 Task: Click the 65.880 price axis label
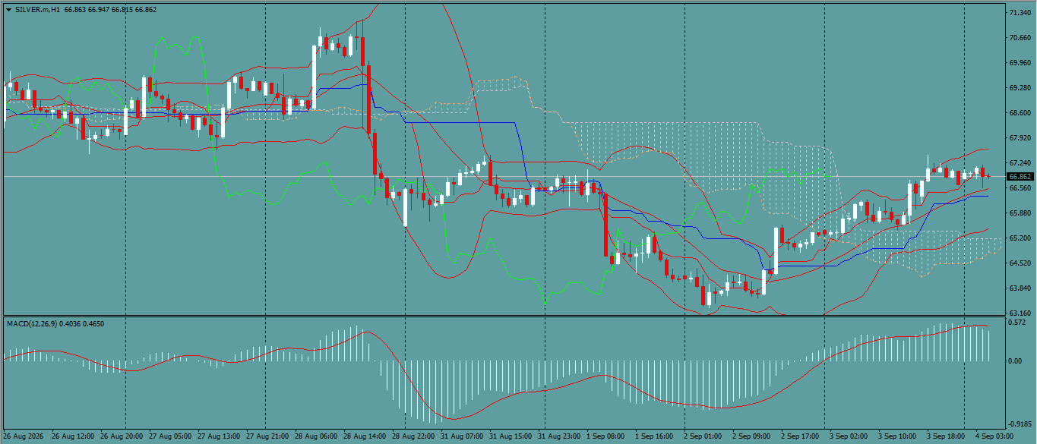(x=1020, y=213)
